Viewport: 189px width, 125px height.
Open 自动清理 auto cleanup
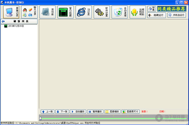120,12
